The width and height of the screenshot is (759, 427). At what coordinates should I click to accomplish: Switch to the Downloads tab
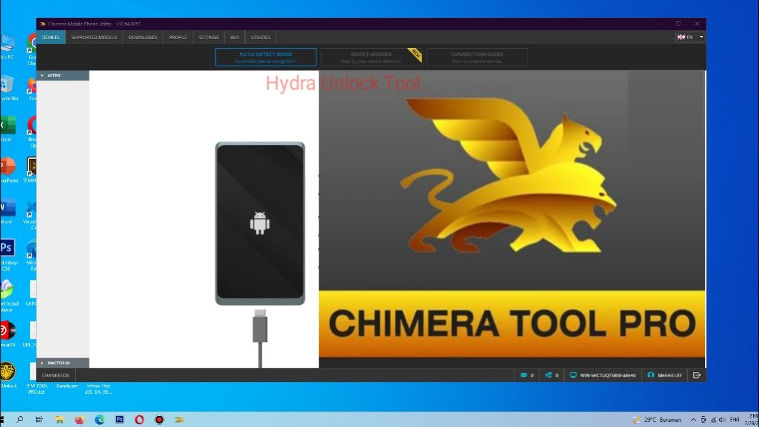click(x=143, y=37)
